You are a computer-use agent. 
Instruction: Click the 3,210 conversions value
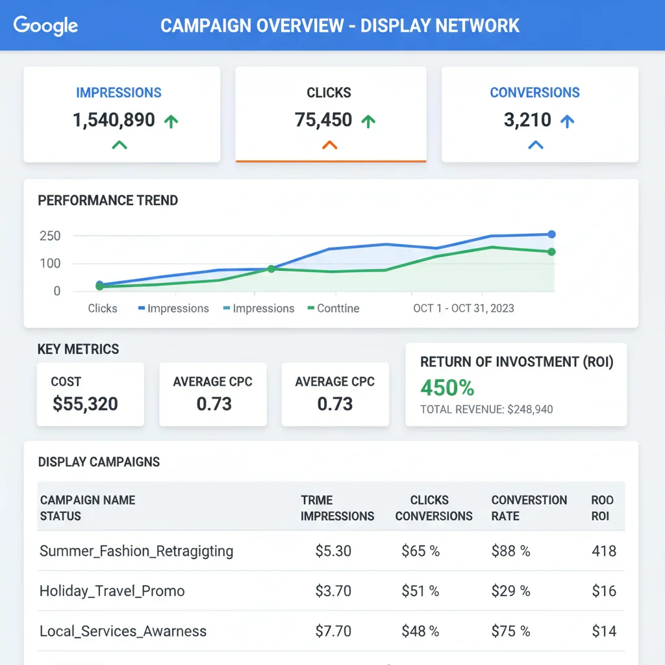527,120
